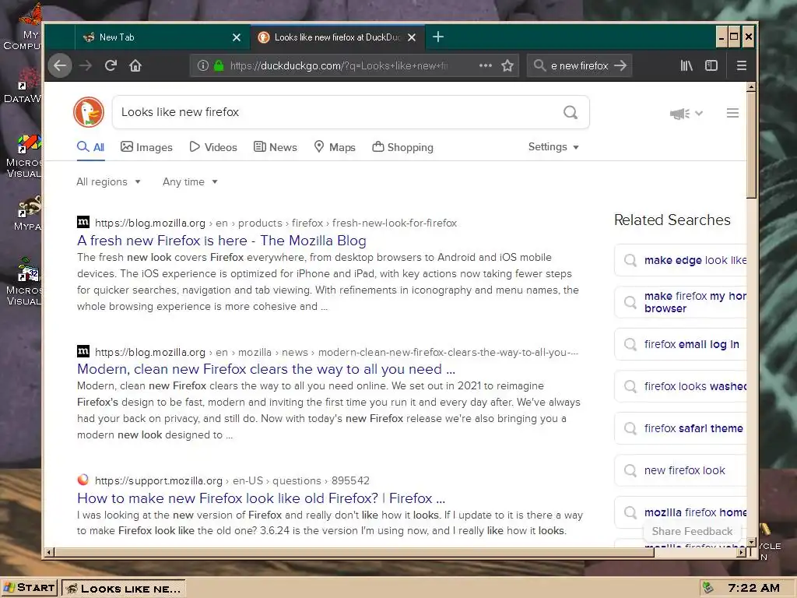Select related search 'firefox looks washed'
Screen dimensions: 797x598
[x=681, y=386]
